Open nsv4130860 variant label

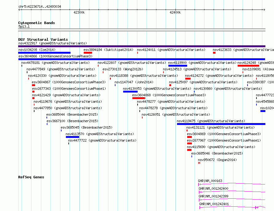(x=228, y=89)
